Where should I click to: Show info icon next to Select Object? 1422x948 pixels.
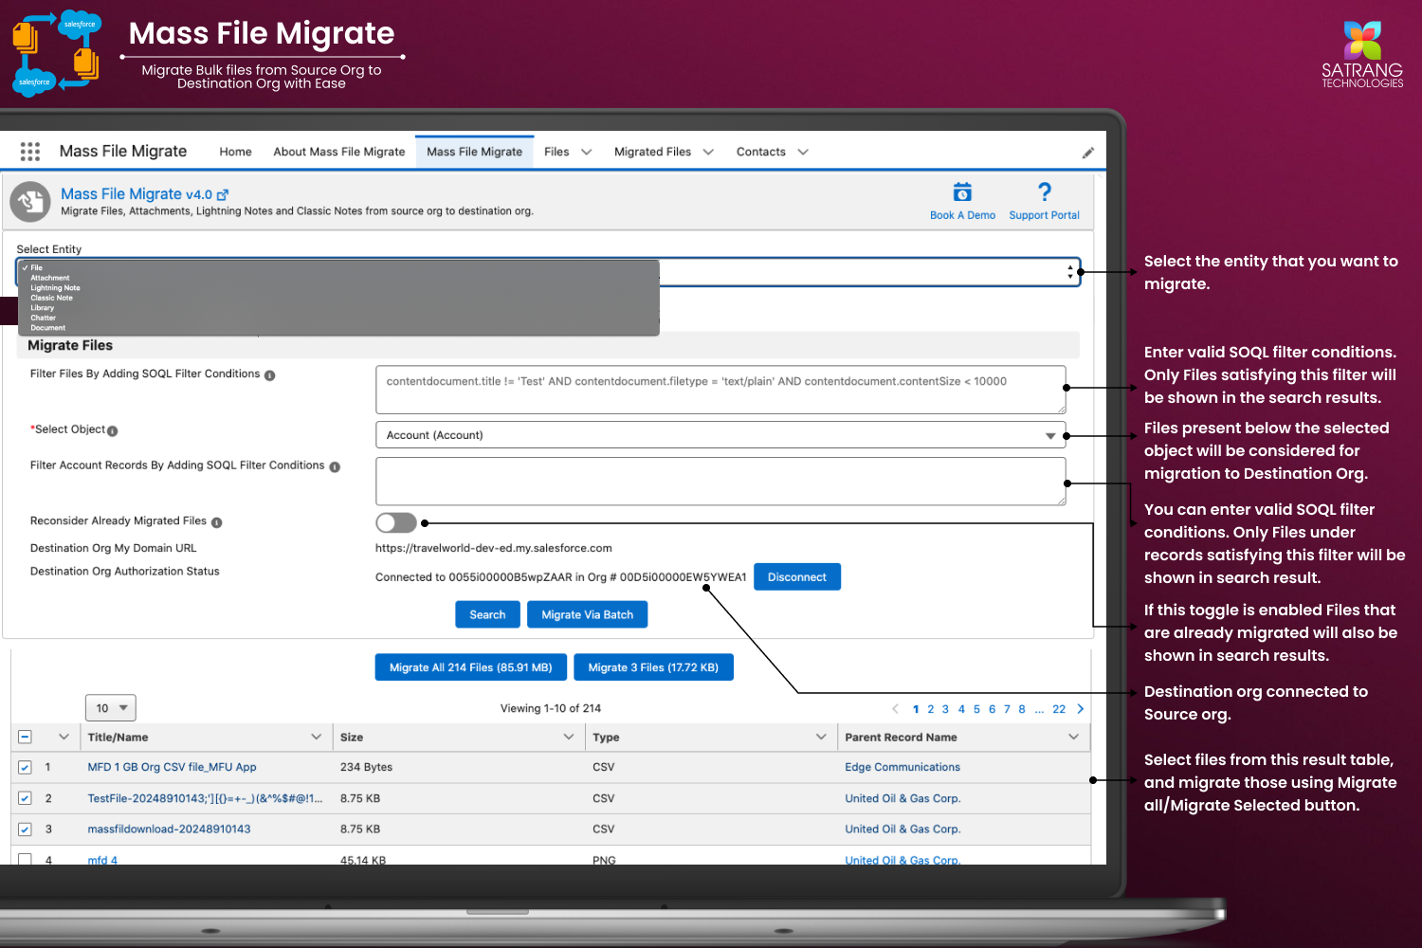(113, 431)
